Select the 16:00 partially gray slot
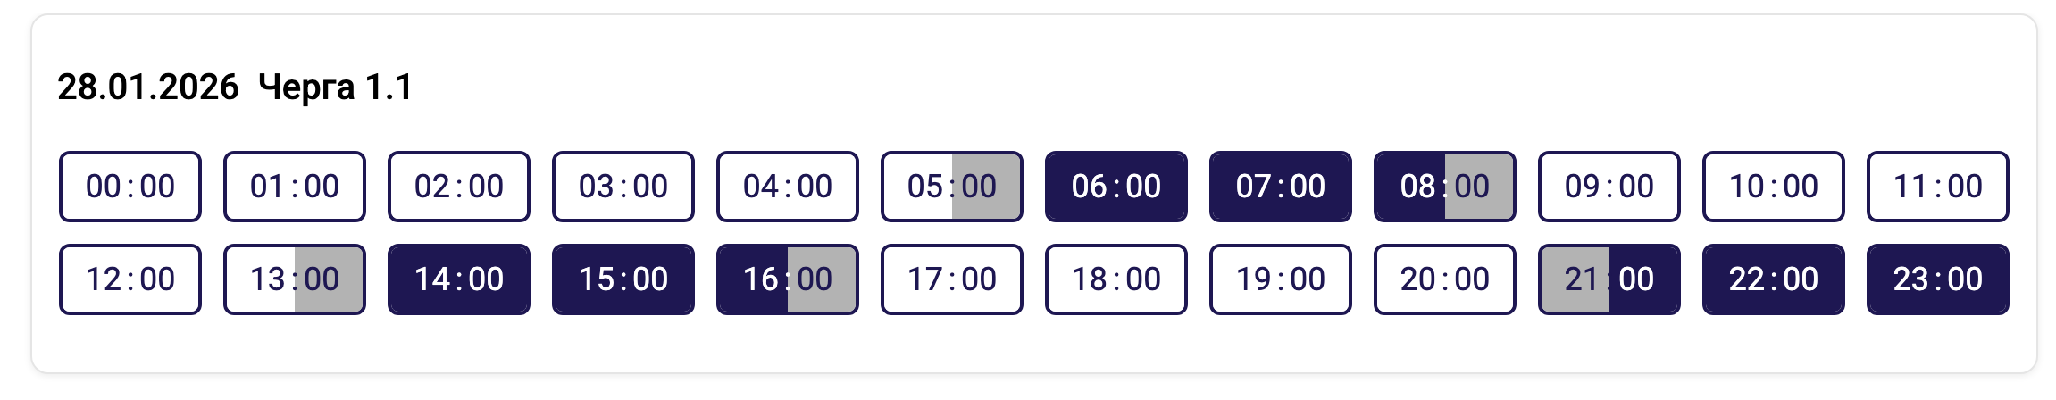Viewport: 2056px width, 400px height. tap(788, 279)
